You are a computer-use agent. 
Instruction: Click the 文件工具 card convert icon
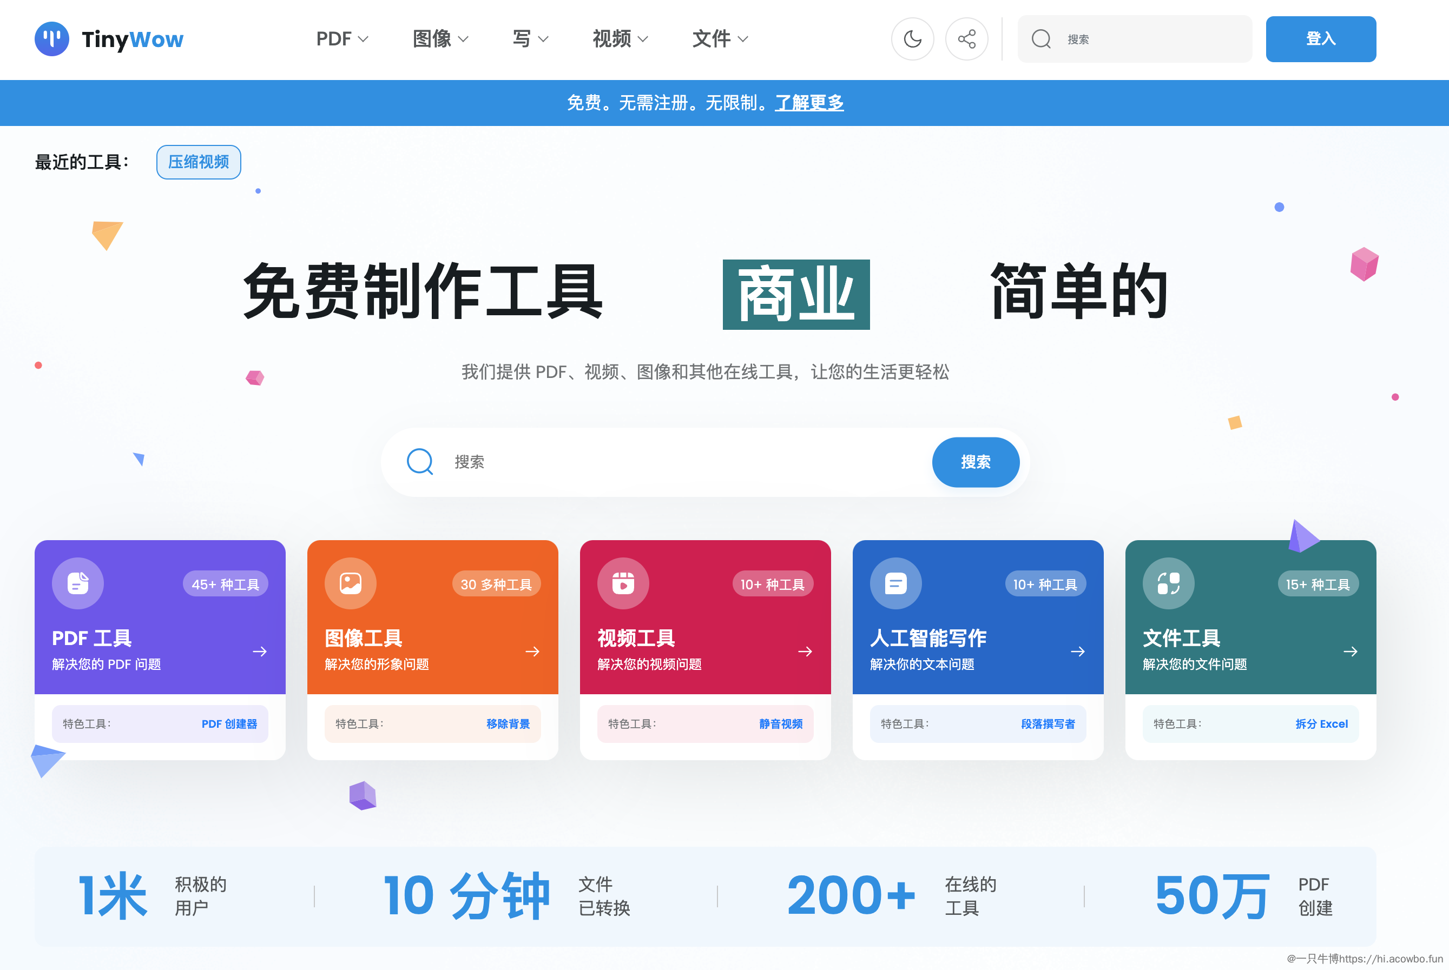1169,583
